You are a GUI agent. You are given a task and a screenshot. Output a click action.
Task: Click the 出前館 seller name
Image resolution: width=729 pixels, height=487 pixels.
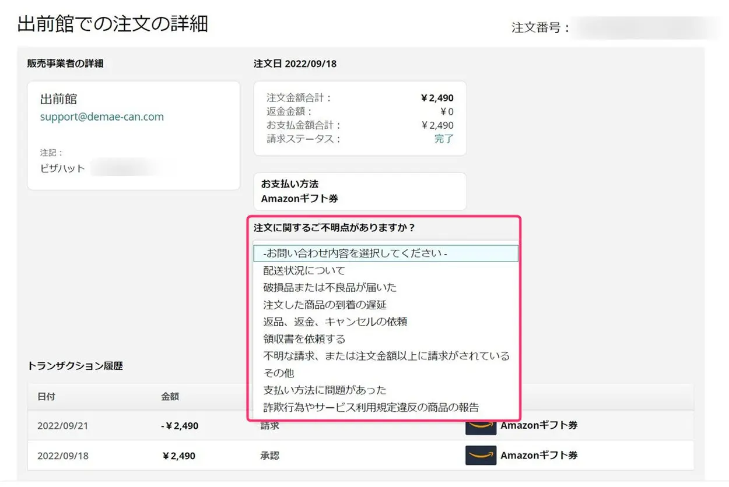click(58, 99)
